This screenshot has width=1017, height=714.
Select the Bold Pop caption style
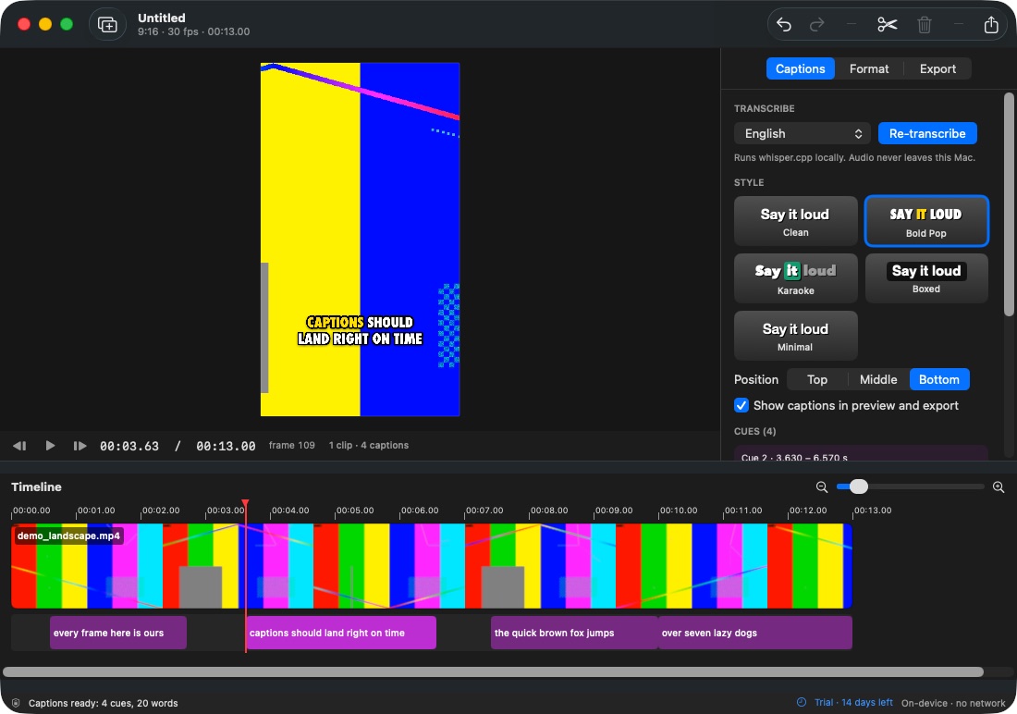926,221
